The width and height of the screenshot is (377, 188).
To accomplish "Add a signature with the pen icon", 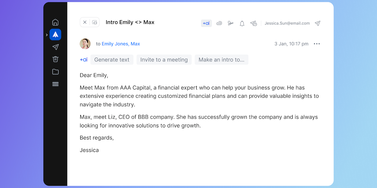I will [230, 23].
